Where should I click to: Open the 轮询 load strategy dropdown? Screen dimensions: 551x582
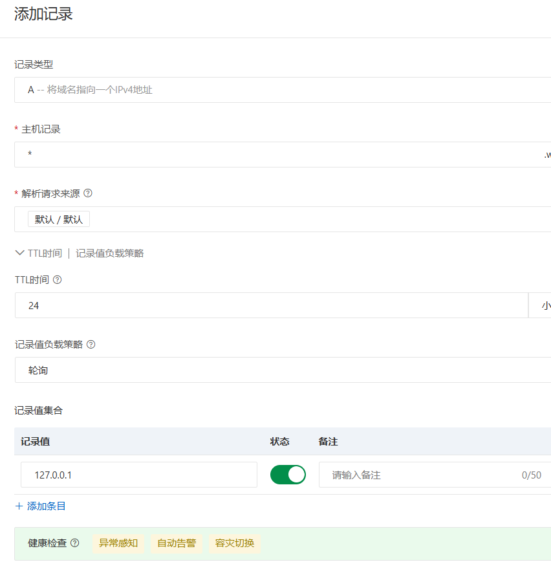tap(283, 370)
